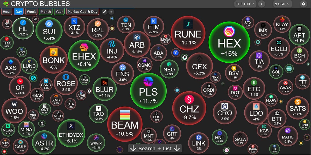311x155 pixels.
Task: Open the SUI bubble
Action: click(x=49, y=31)
